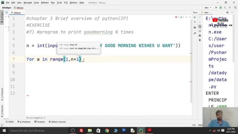238x134 pixels.
Task: Open the TODO tool window
Action: [x=10, y=122]
